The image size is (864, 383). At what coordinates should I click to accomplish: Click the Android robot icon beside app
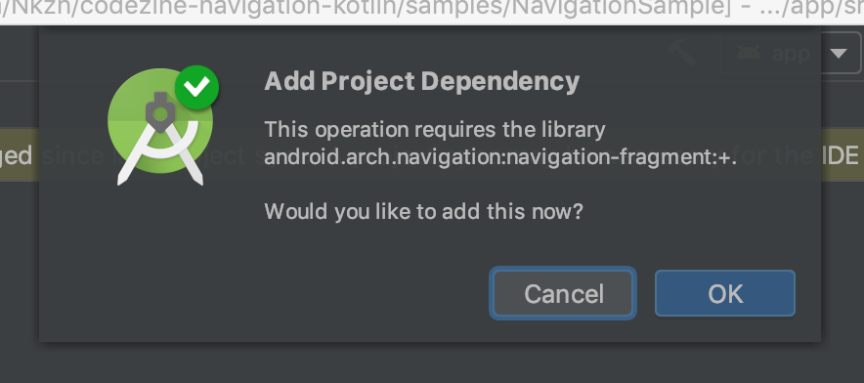pyautogui.click(x=748, y=53)
